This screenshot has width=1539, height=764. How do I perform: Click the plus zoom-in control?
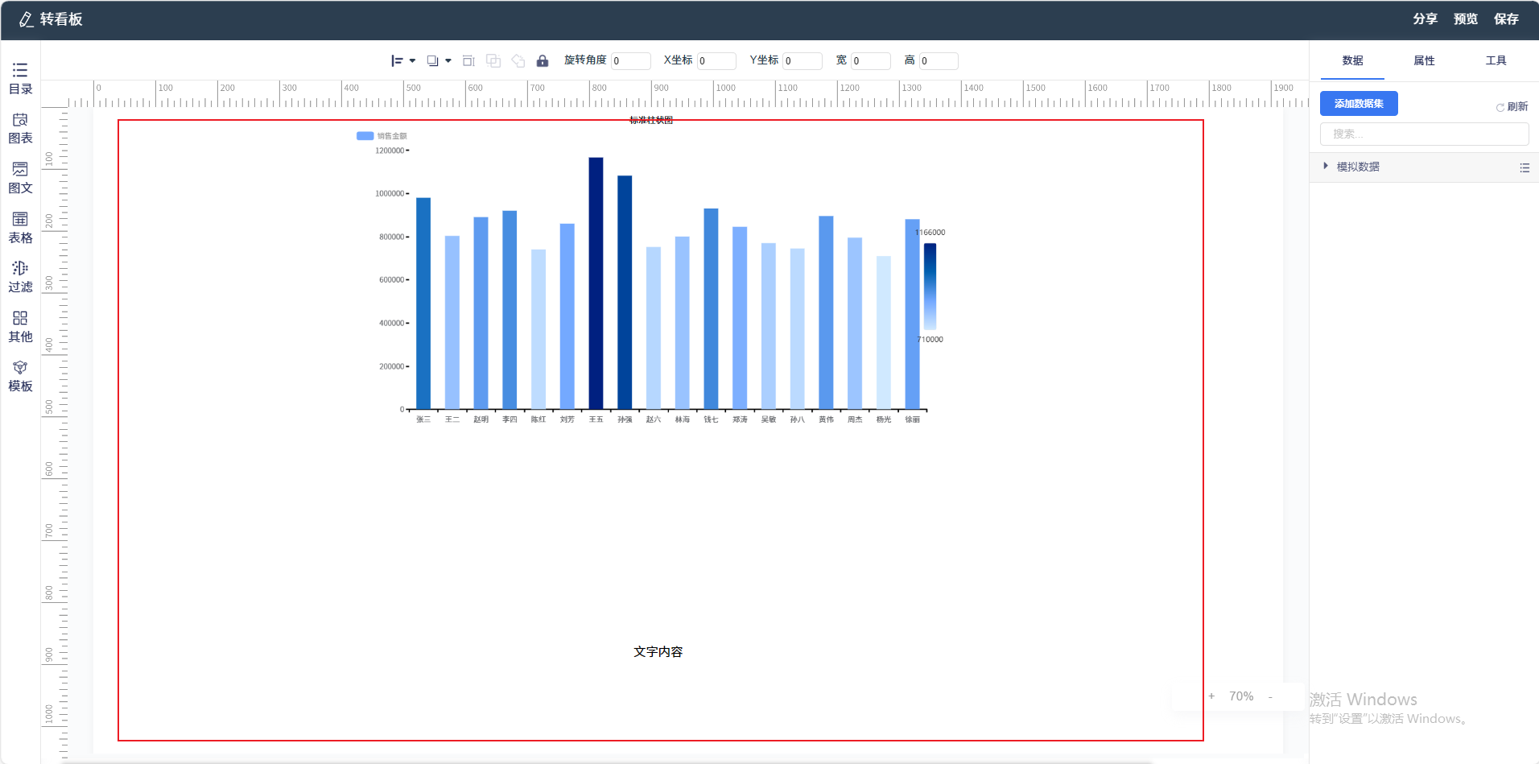tap(1211, 696)
